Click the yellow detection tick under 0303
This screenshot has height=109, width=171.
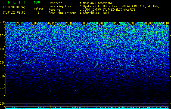pos(51,107)
